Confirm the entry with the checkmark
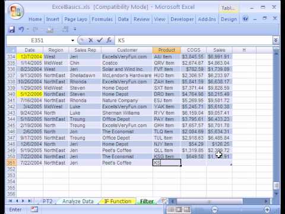The width and height of the screenshot is (285, 214). pos(100,40)
